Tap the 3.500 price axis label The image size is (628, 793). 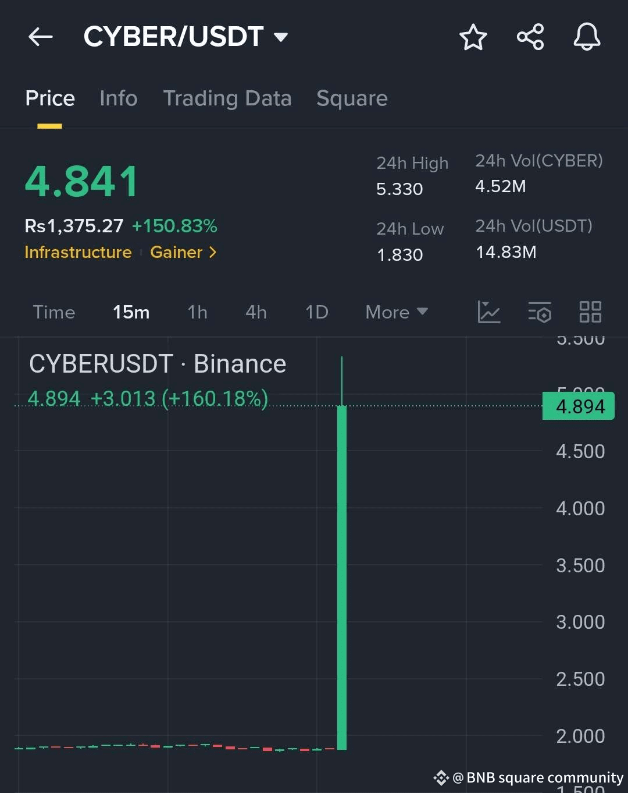click(x=580, y=566)
